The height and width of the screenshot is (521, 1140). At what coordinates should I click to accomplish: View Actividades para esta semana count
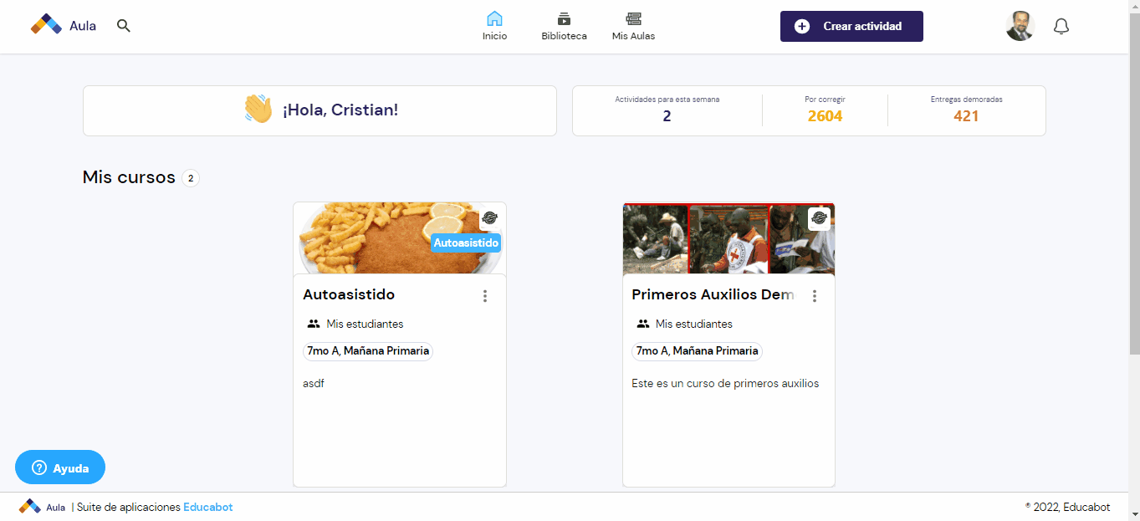[x=667, y=110]
